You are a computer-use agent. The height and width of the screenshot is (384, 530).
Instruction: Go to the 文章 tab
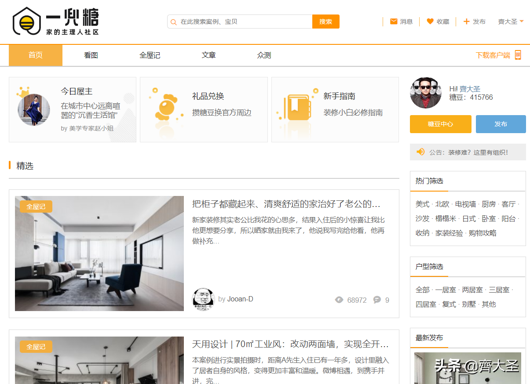tap(209, 55)
